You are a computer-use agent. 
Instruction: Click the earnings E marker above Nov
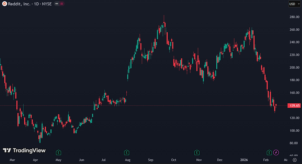(197, 153)
